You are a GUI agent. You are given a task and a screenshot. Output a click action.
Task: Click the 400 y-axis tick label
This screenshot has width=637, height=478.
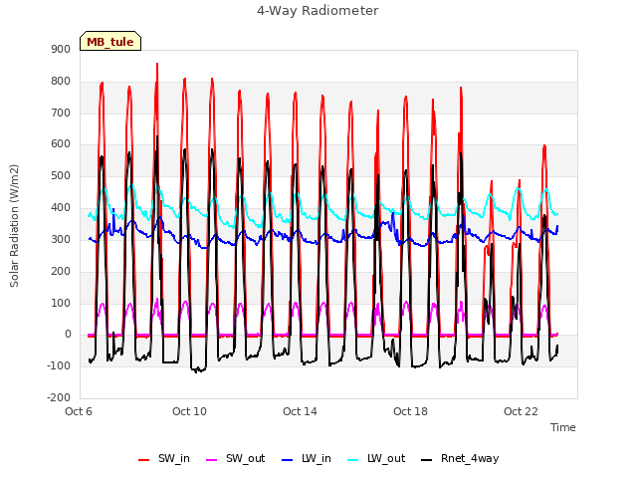pyautogui.click(x=61, y=208)
